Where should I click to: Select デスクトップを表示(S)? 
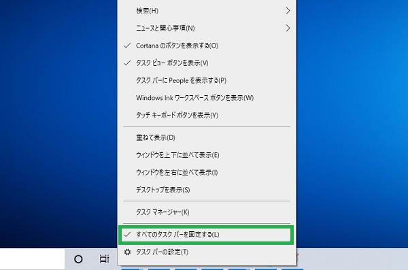[x=207, y=190]
